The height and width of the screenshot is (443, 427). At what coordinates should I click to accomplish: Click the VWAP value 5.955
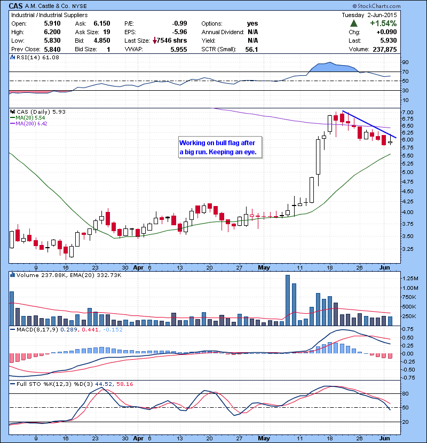pyautogui.click(x=179, y=50)
